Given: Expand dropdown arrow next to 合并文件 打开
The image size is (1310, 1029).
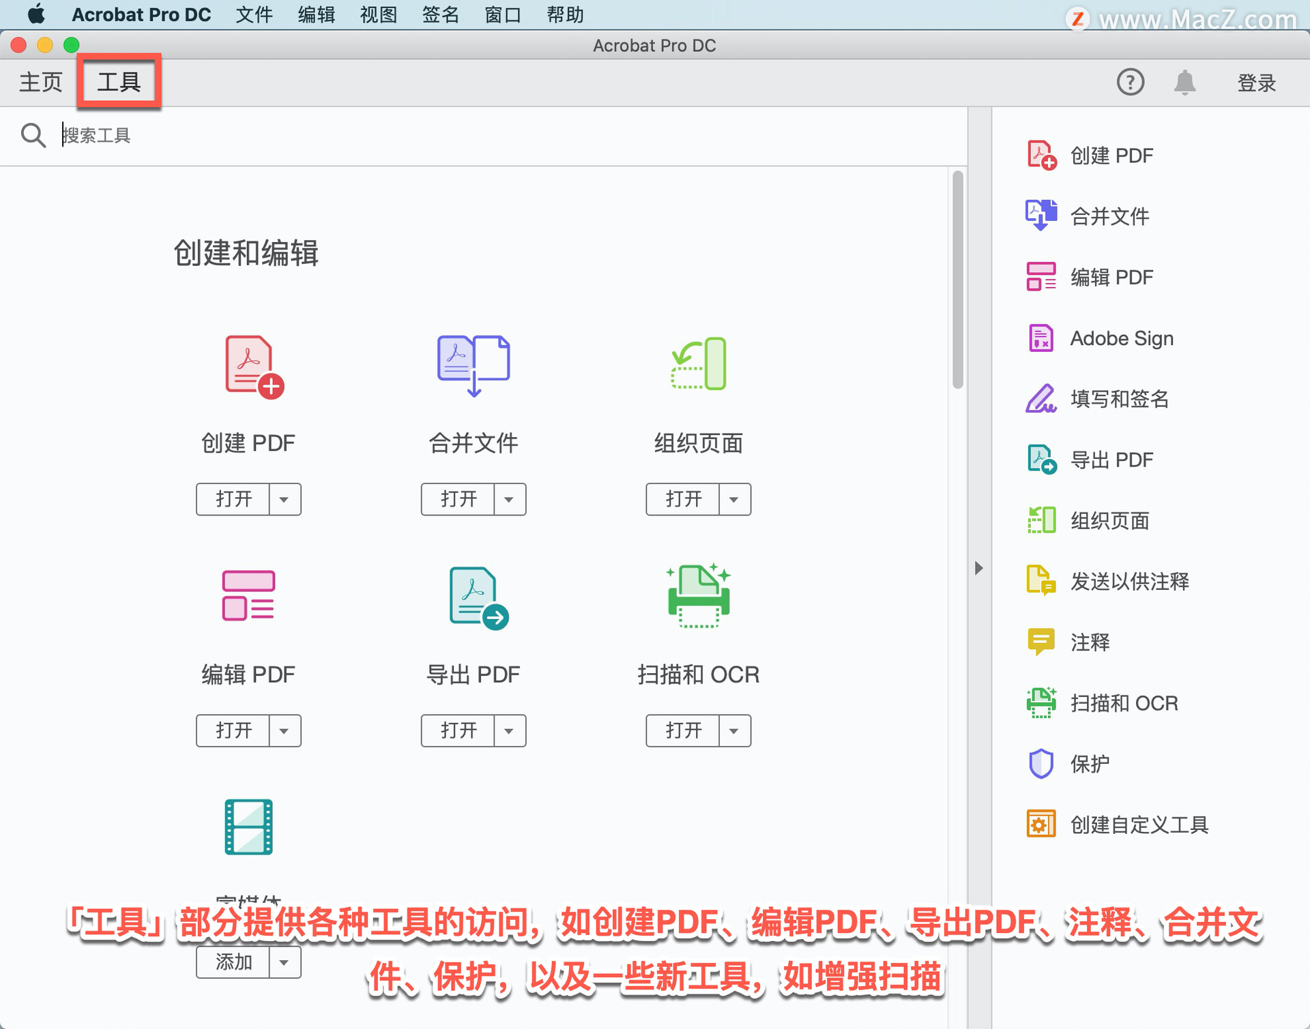Looking at the screenshot, I should pos(510,500).
